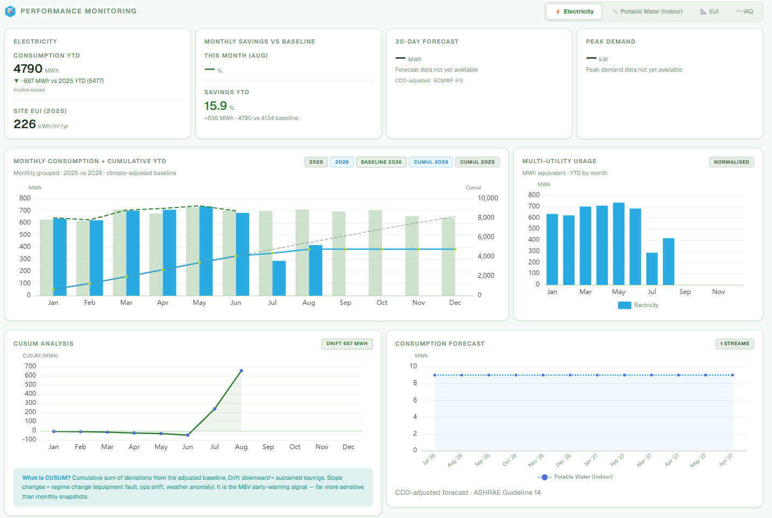Click the '30-Day Forecast' card title
This screenshot has width=772, height=518.
coord(427,42)
